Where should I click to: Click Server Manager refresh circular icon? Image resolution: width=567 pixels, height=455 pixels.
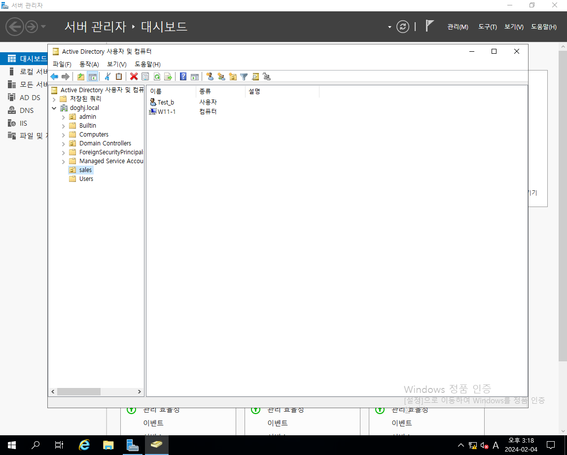pos(402,27)
